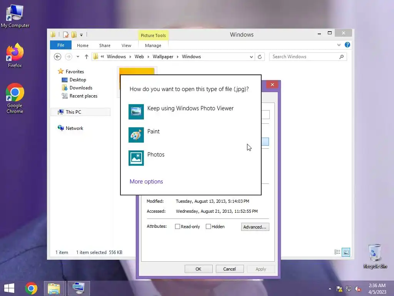Screen dimensions: 394x296
Task: Show hidden breadcrumb path chevrons
Action: click(102, 57)
